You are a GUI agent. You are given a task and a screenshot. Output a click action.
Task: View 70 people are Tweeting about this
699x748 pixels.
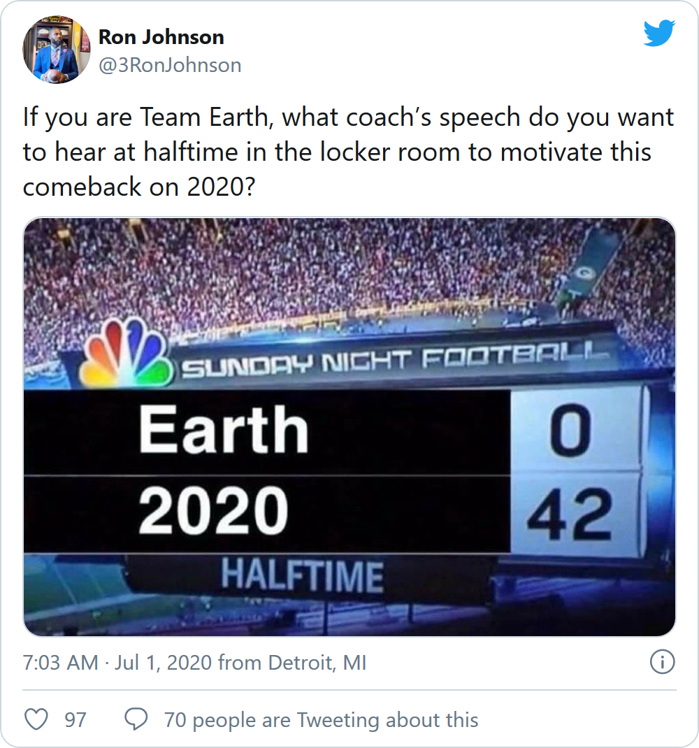(321, 719)
